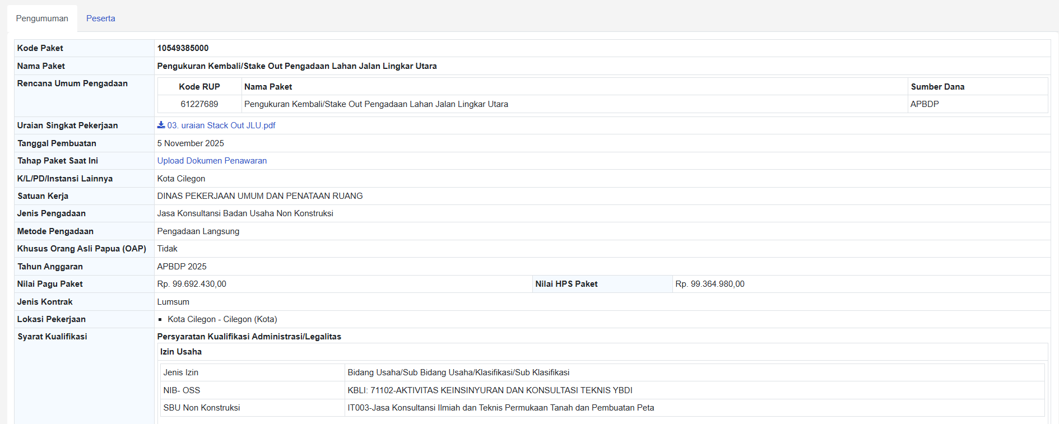Click the Nilai Pagu Paket amount Rp. 99.692.430,00
The width and height of the screenshot is (1059, 424).
tap(192, 284)
